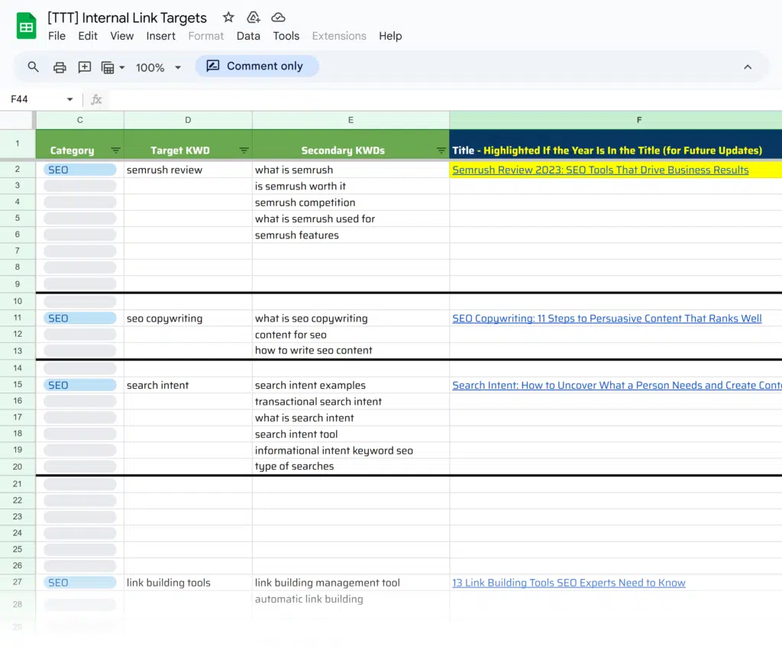Toggle the Target KWD column filter
Image resolution: width=782 pixels, height=650 pixels.
pos(244,150)
